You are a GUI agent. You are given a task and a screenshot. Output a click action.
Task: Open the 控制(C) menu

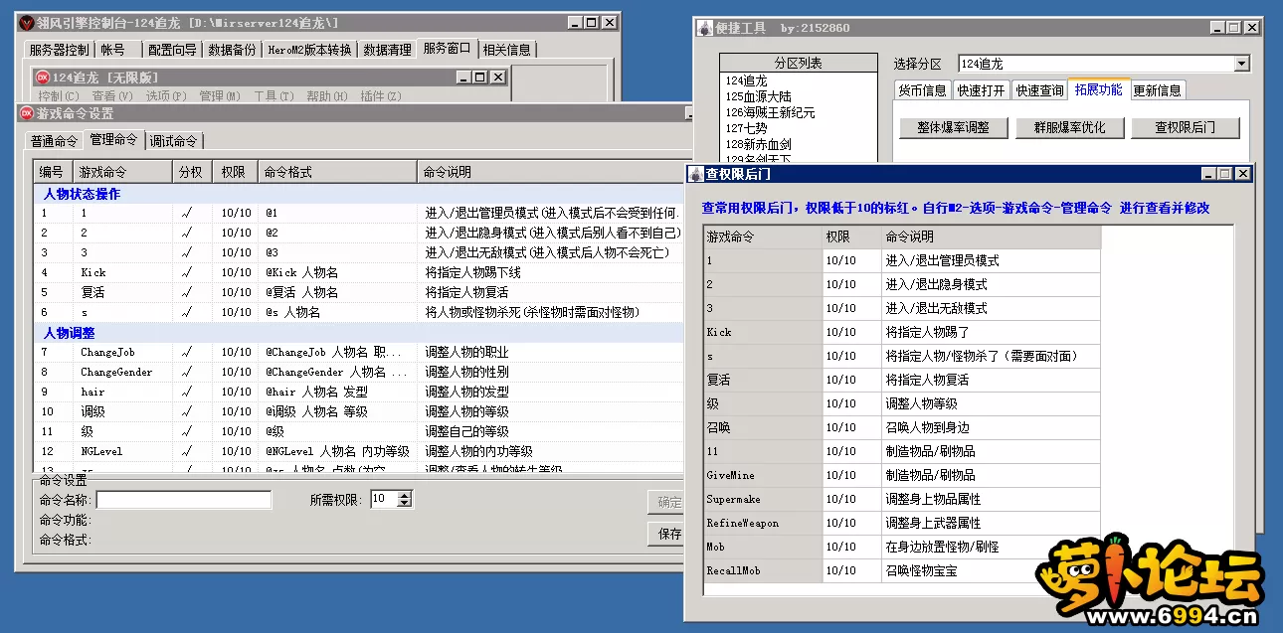tap(59, 96)
